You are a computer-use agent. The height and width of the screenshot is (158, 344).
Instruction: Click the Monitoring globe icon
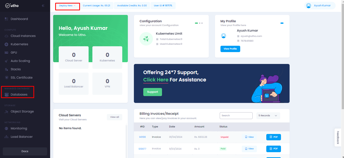tap(6, 128)
